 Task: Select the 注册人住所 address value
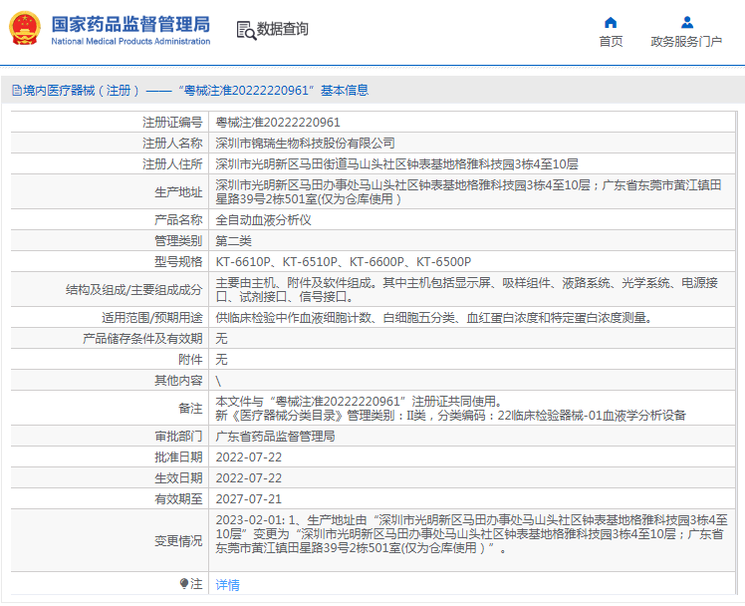pyautogui.click(x=396, y=164)
